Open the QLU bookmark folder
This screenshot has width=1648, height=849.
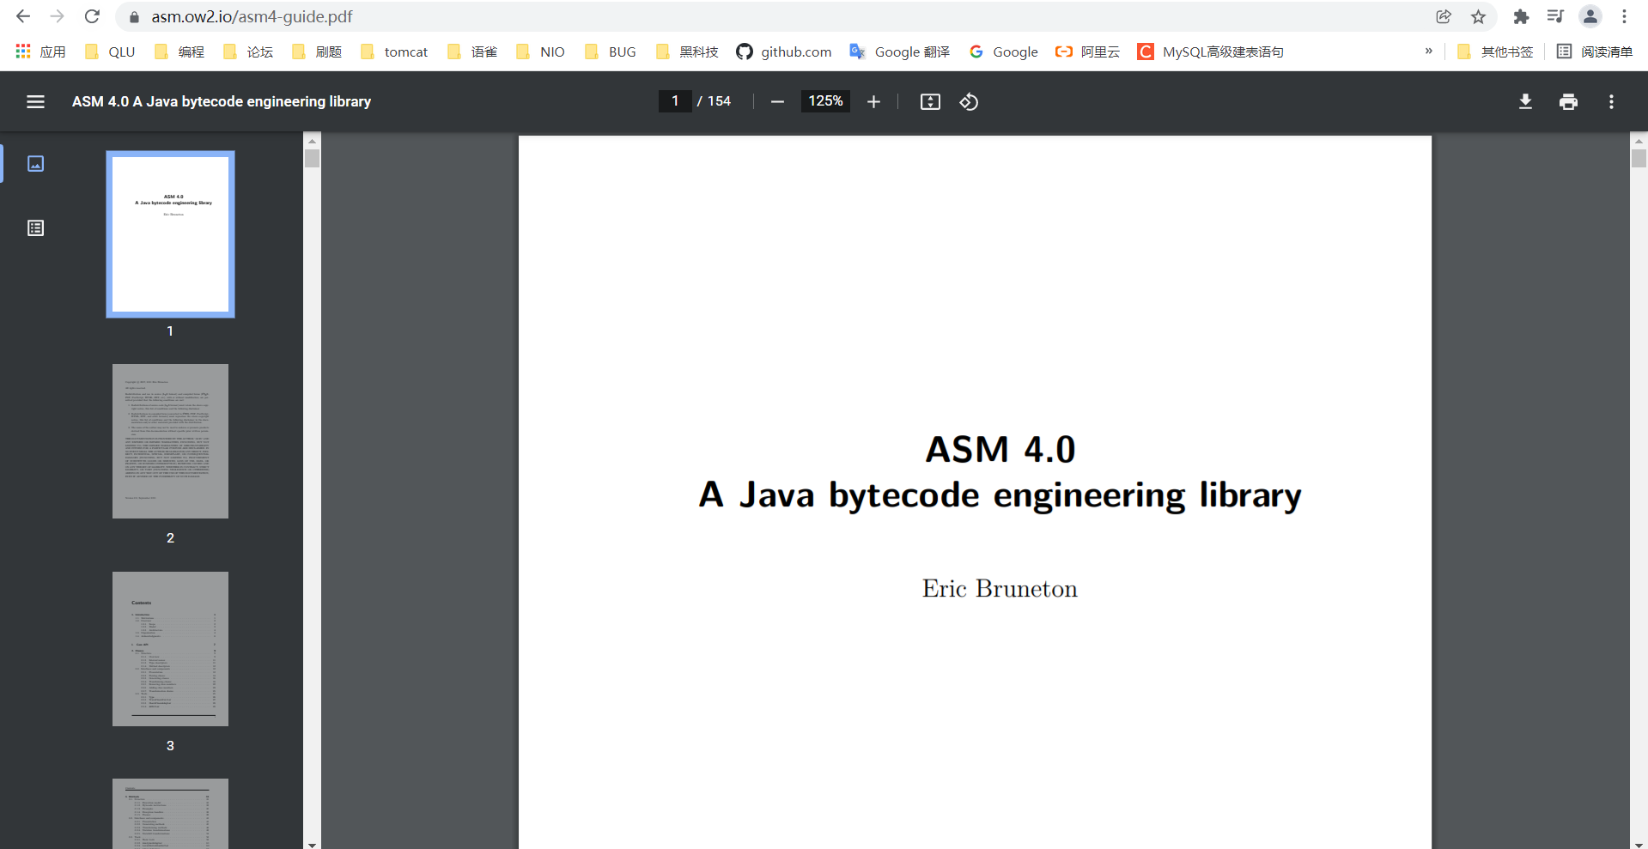point(110,52)
